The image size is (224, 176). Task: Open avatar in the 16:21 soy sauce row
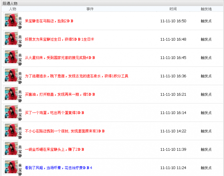pyautogui.click(x=11, y=93)
